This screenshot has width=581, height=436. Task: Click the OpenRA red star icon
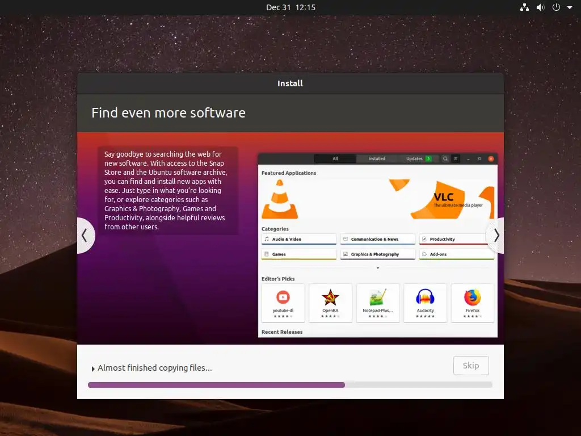tap(330, 297)
